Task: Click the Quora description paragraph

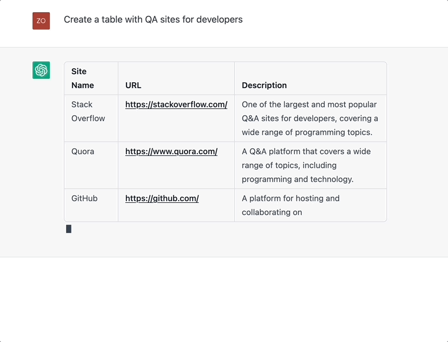Action: click(306, 165)
